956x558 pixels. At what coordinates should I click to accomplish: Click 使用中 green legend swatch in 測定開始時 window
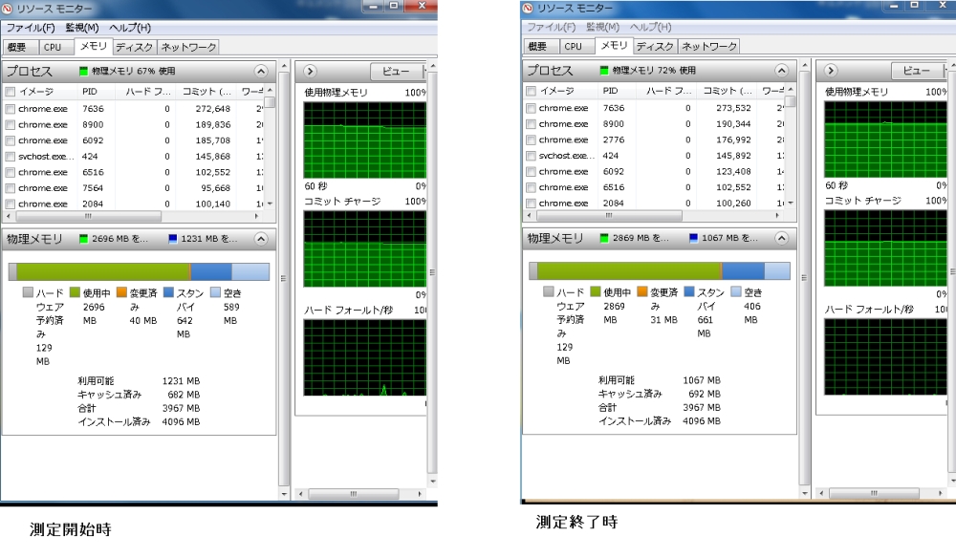click(75, 293)
